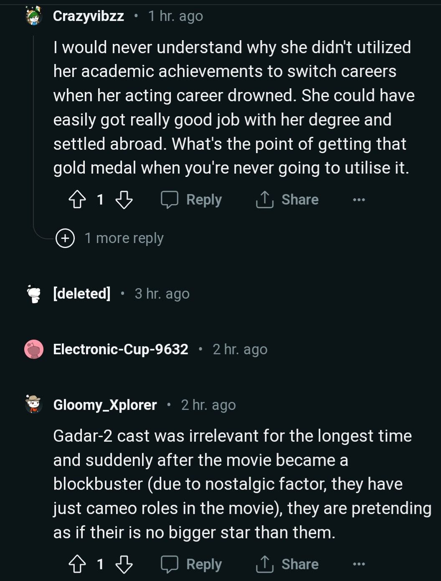This screenshot has height=581, width=441.
Task: Downvote the Crazyvibzz comment
Action: point(124,200)
